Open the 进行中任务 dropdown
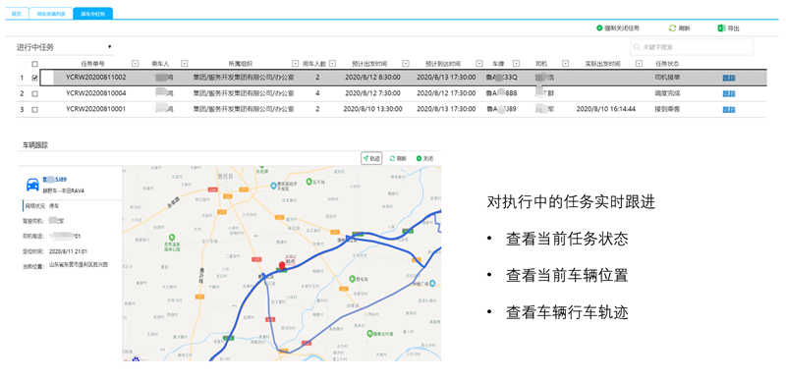This screenshot has height=381, width=786. (x=65, y=47)
